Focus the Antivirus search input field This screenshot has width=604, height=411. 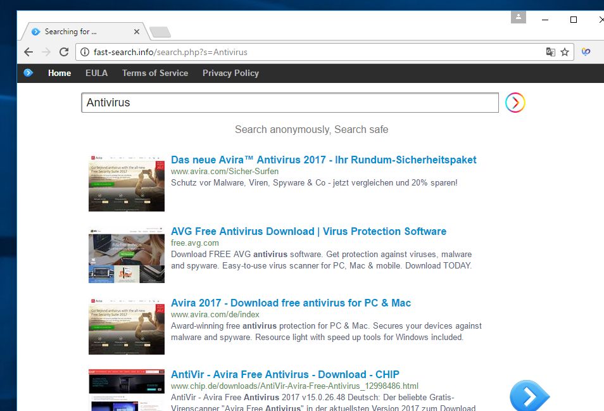[x=290, y=103]
